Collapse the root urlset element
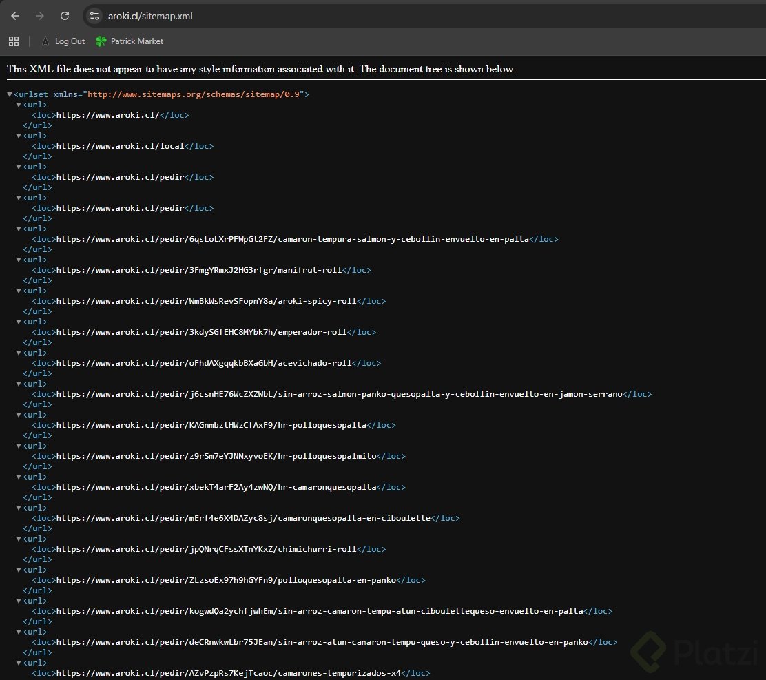766x680 pixels. [9, 94]
